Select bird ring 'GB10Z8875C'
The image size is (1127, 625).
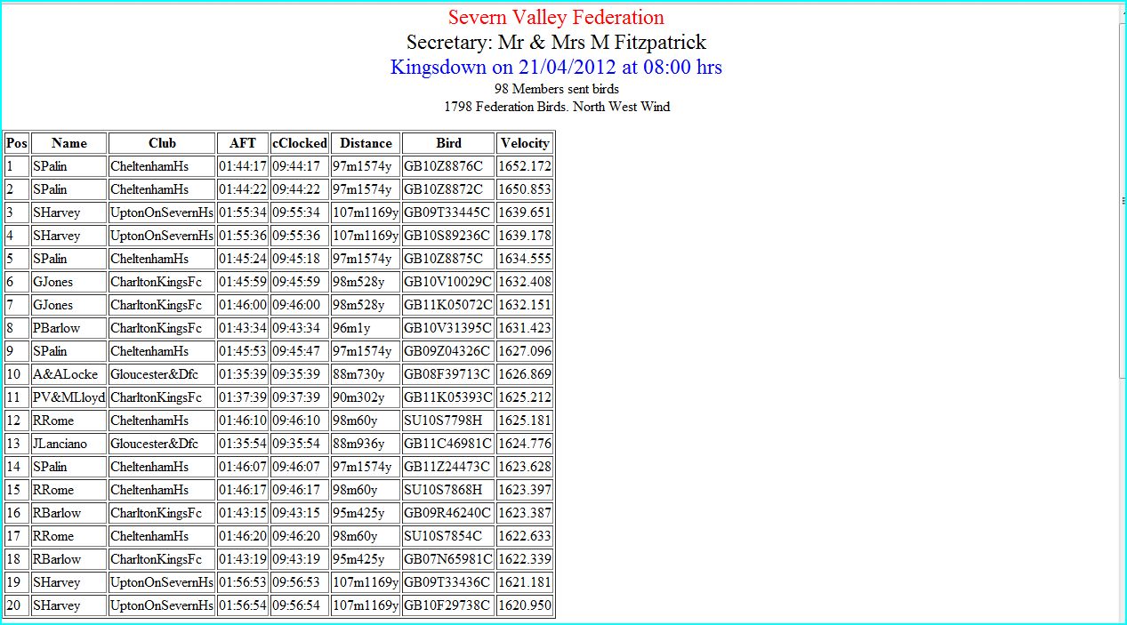(449, 259)
